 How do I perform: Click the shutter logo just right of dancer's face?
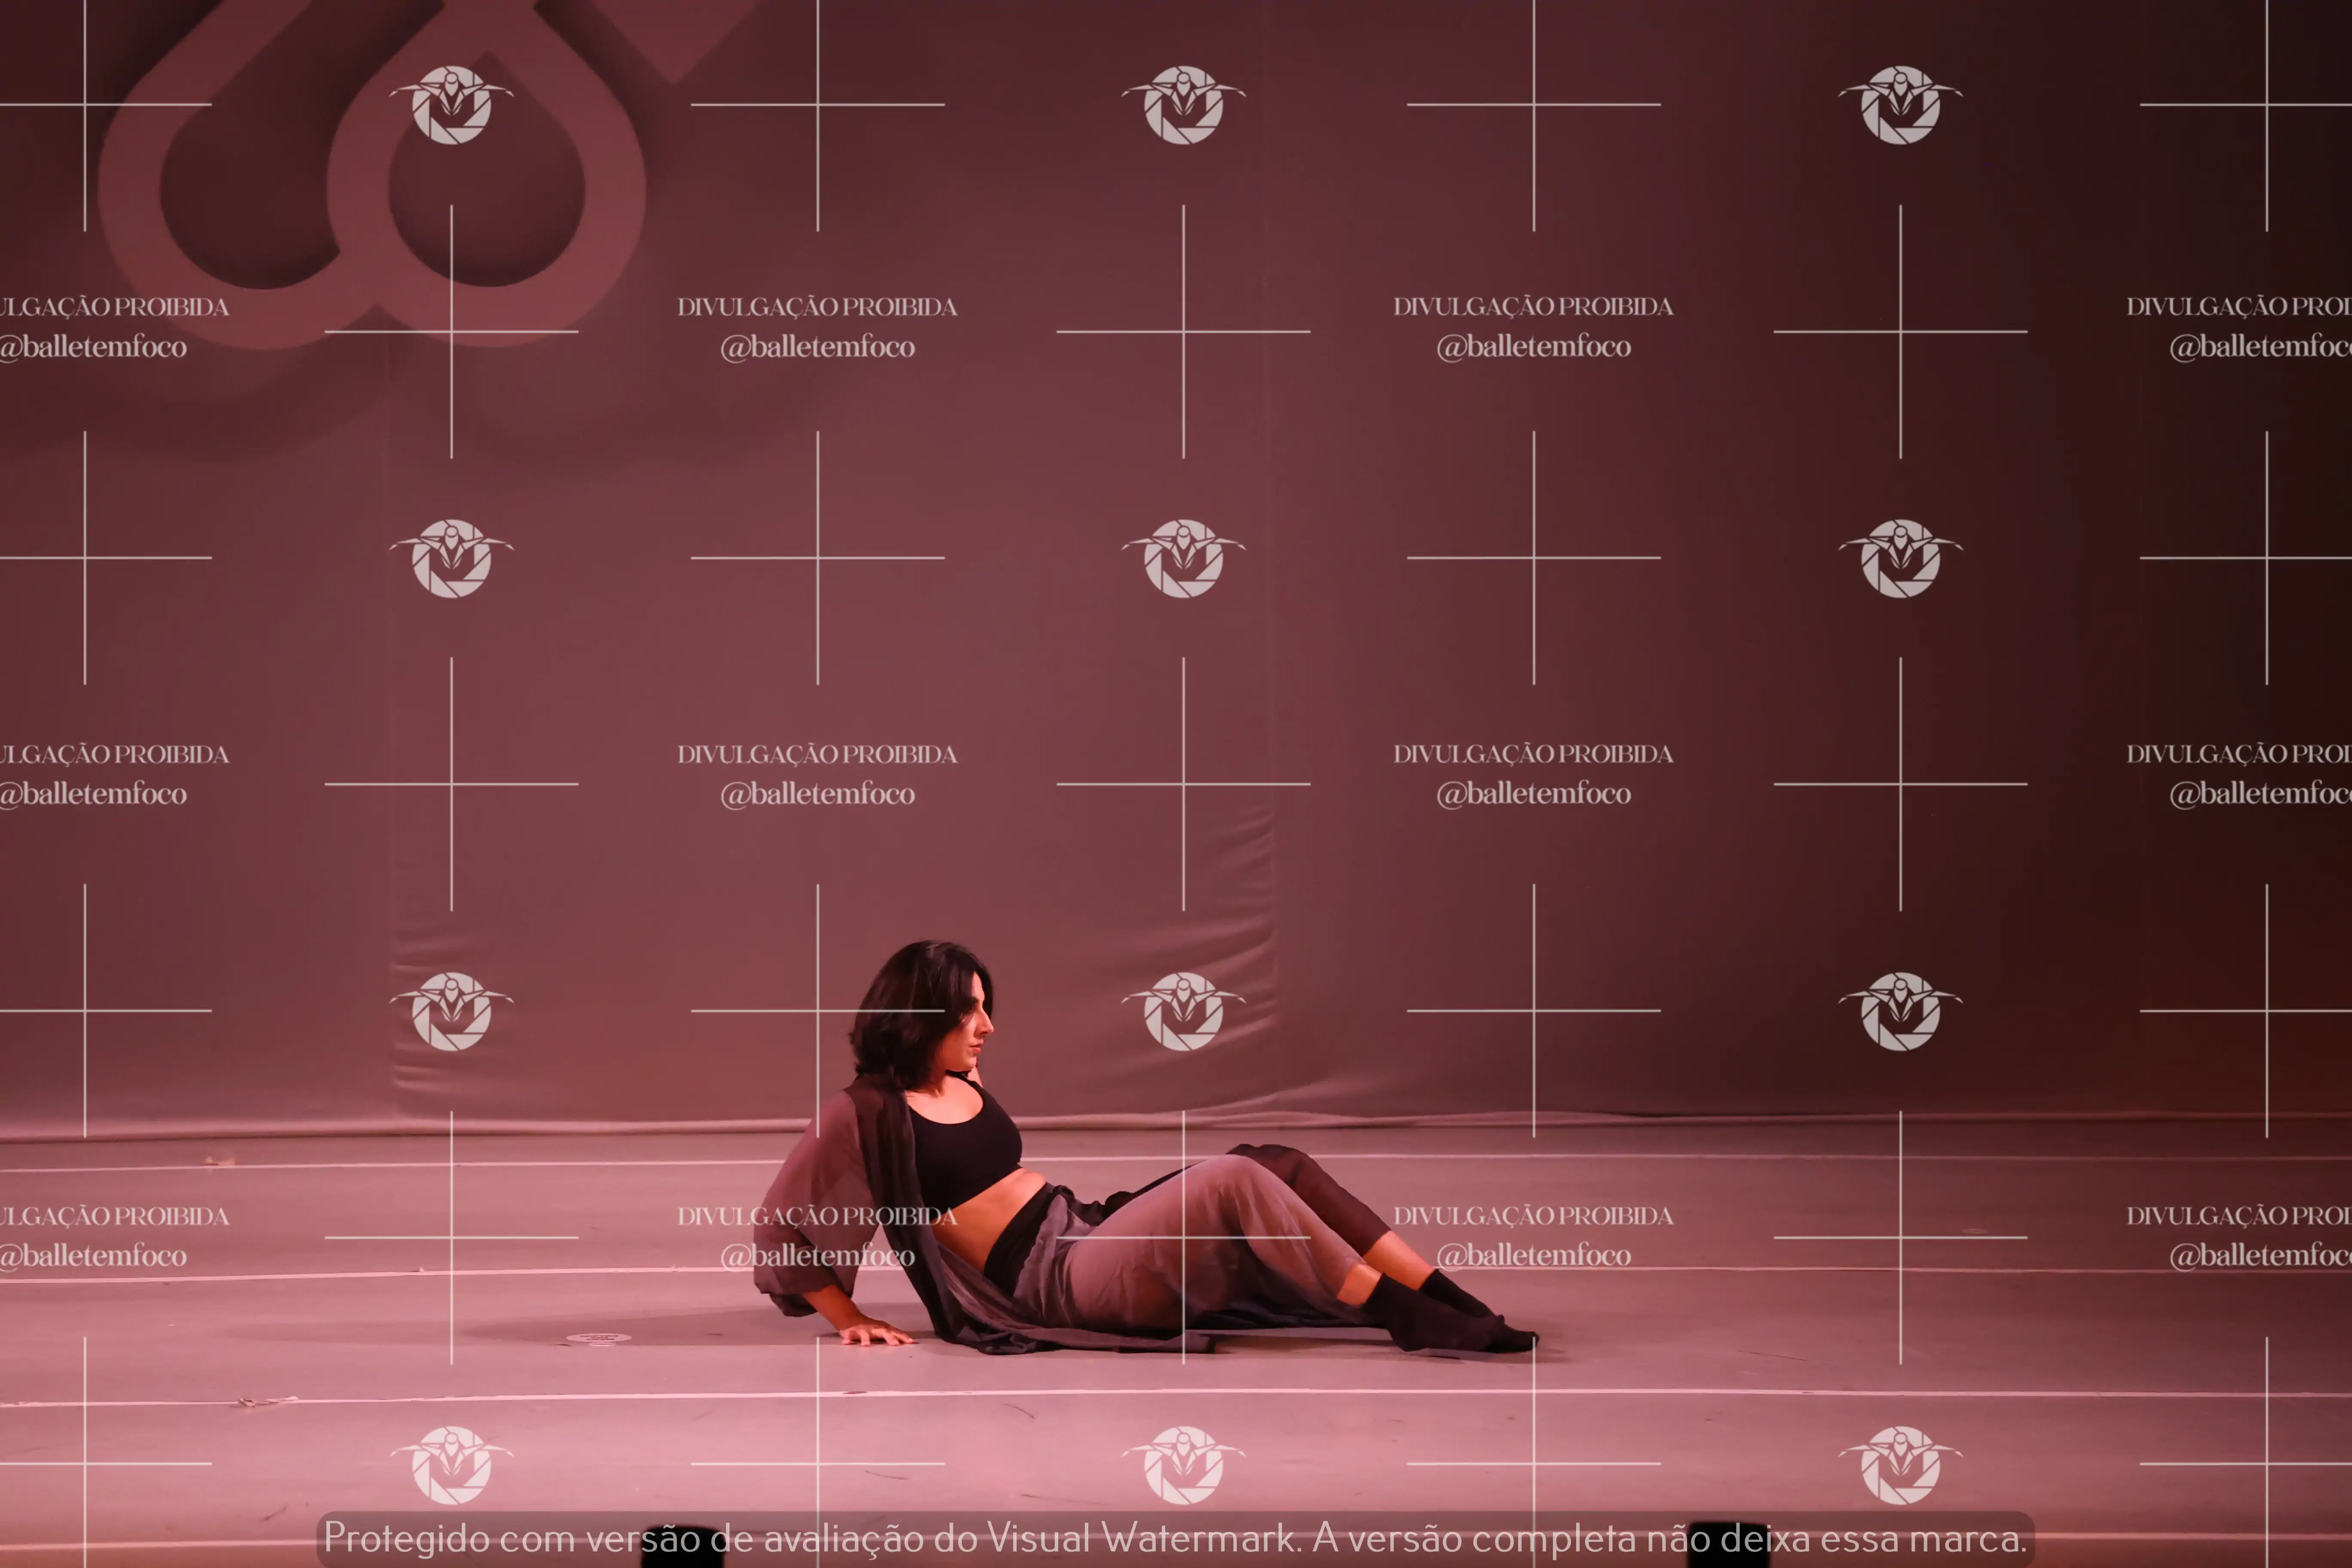[1183, 1011]
